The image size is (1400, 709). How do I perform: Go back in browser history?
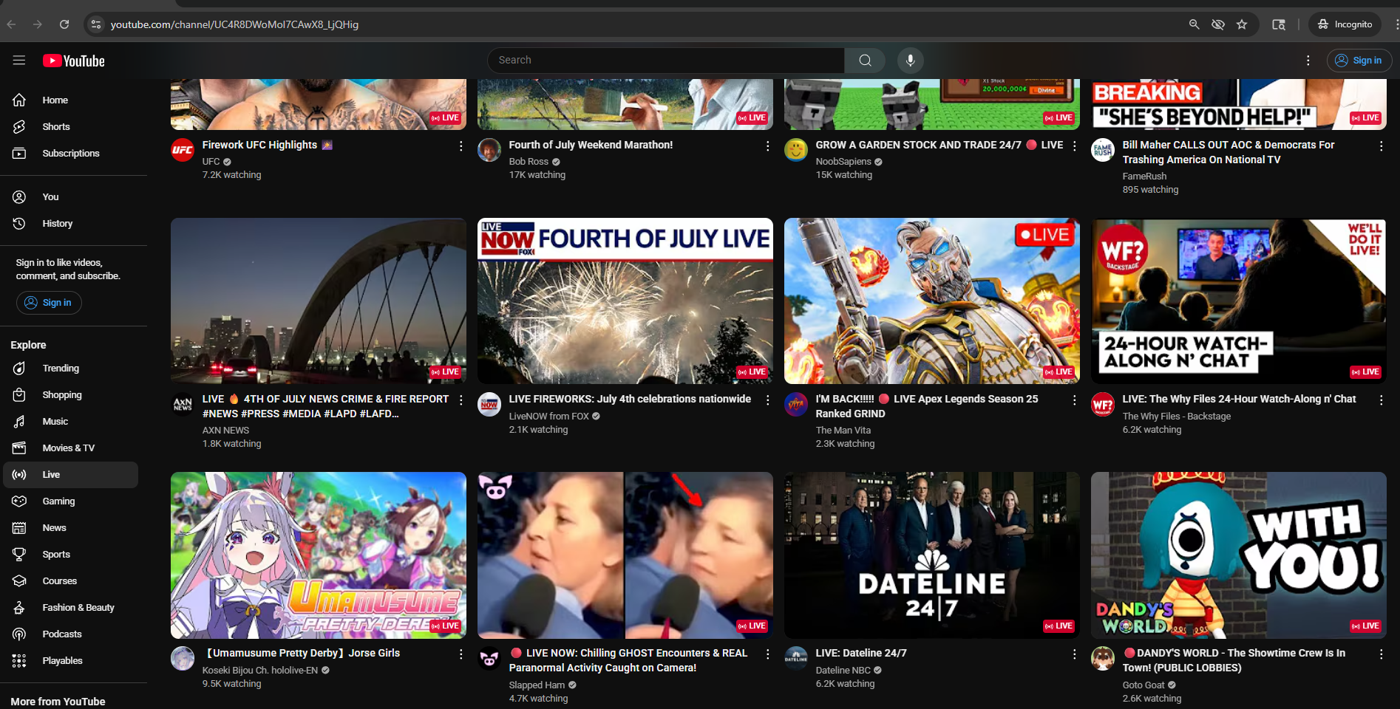click(x=11, y=24)
